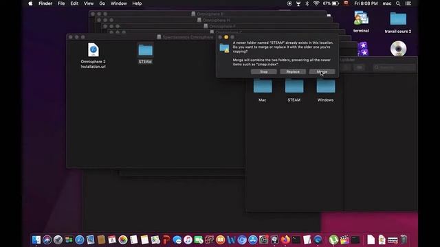Select the STEAM folder in Spectrasonics Omnisphere window
Image resolution: width=440 pixels, height=247 pixels.
click(145, 54)
